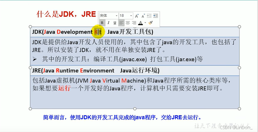The image size is (258, 132).
Task: Click the line starting with 包括Java虚拟机
Action: [x=132, y=80]
